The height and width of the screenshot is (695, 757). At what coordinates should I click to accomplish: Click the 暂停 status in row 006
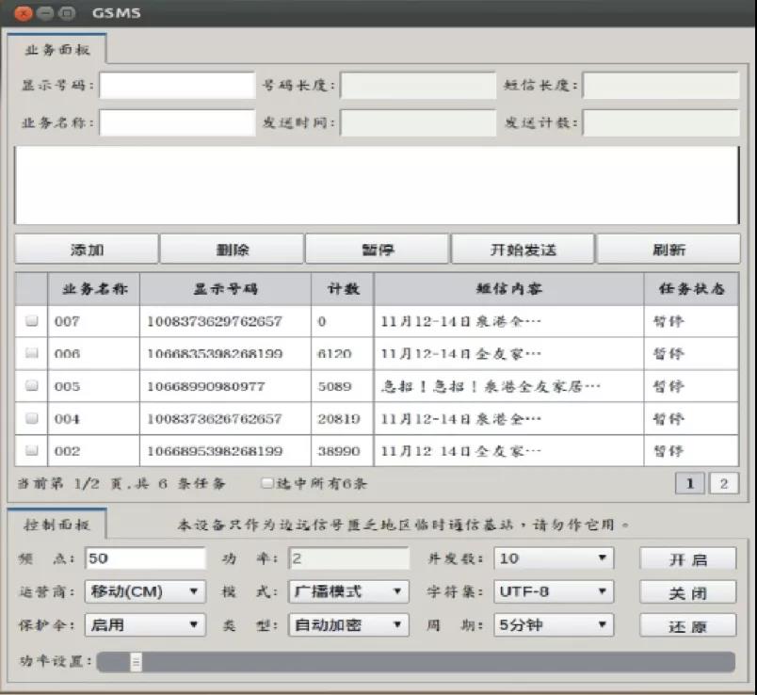coord(668,353)
